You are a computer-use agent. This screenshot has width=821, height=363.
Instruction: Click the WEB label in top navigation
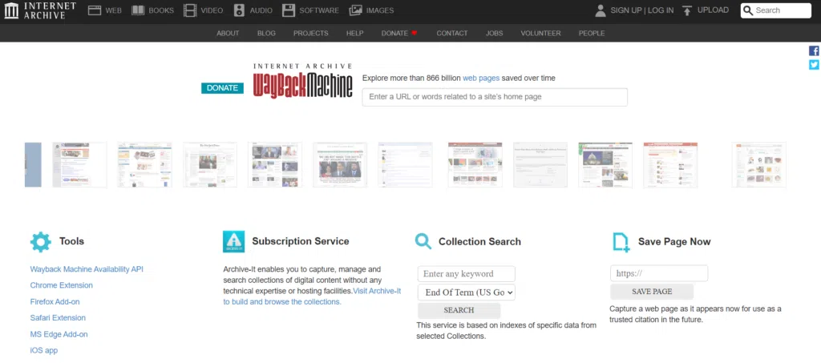(x=114, y=10)
